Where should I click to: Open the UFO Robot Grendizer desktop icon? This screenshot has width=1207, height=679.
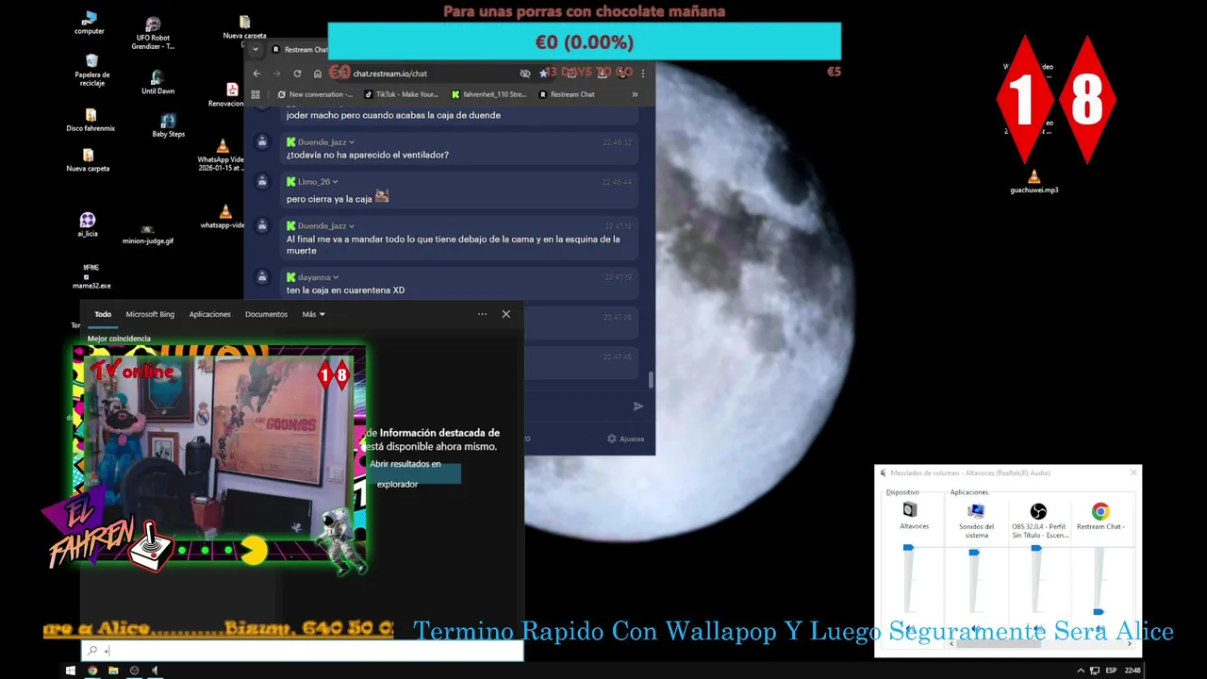point(154,33)
